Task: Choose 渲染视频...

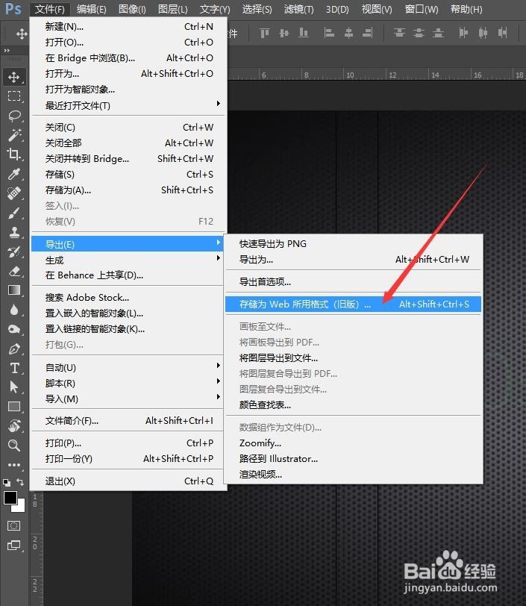Action: (x=353, y=474)
